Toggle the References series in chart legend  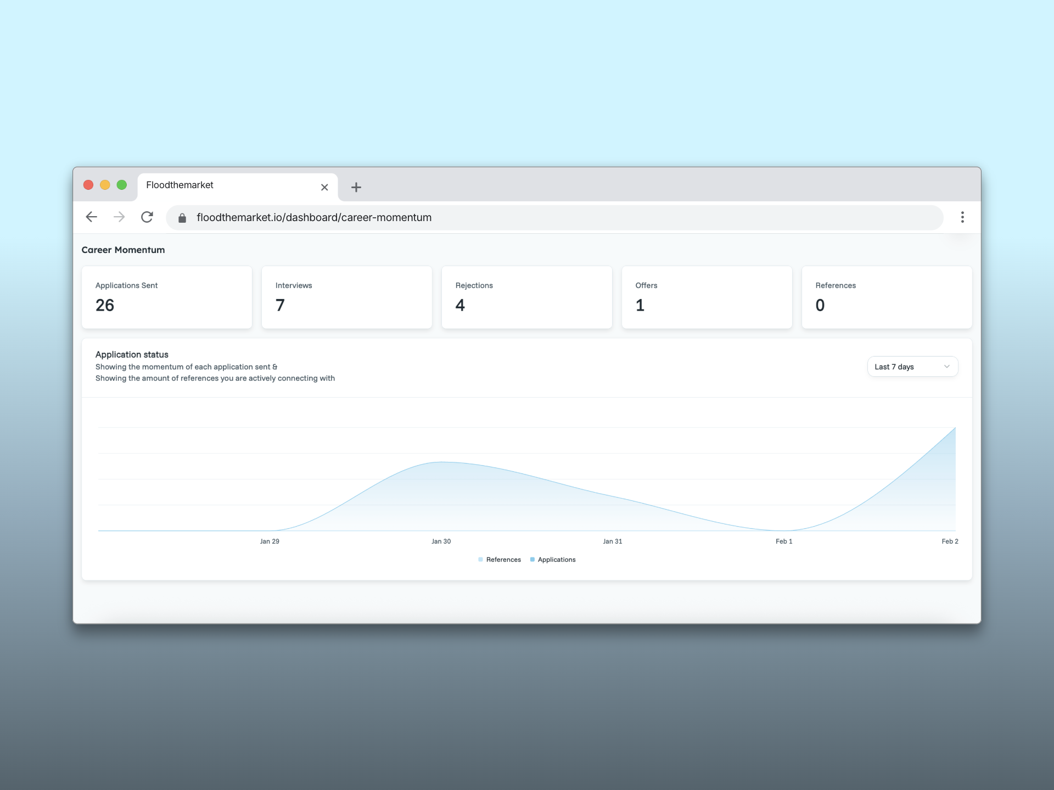point(498,560)
